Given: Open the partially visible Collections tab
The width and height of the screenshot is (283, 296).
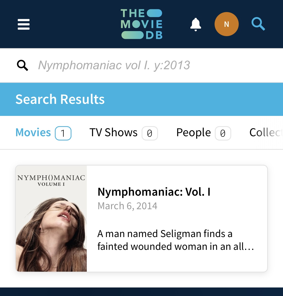Looking at the screenshot, I should (x=266, y=132).
